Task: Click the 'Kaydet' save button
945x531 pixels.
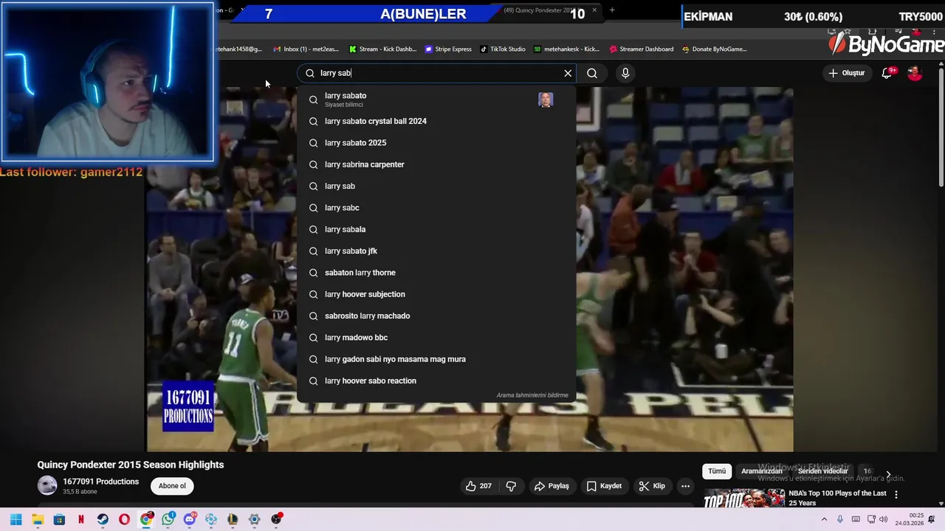Action: (x=604, y=486)
